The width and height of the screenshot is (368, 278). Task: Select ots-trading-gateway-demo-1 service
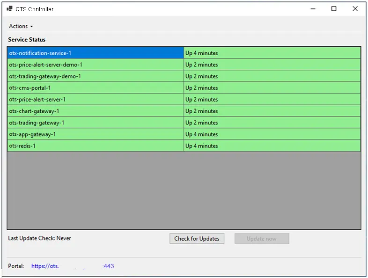(x=45, y=76)
